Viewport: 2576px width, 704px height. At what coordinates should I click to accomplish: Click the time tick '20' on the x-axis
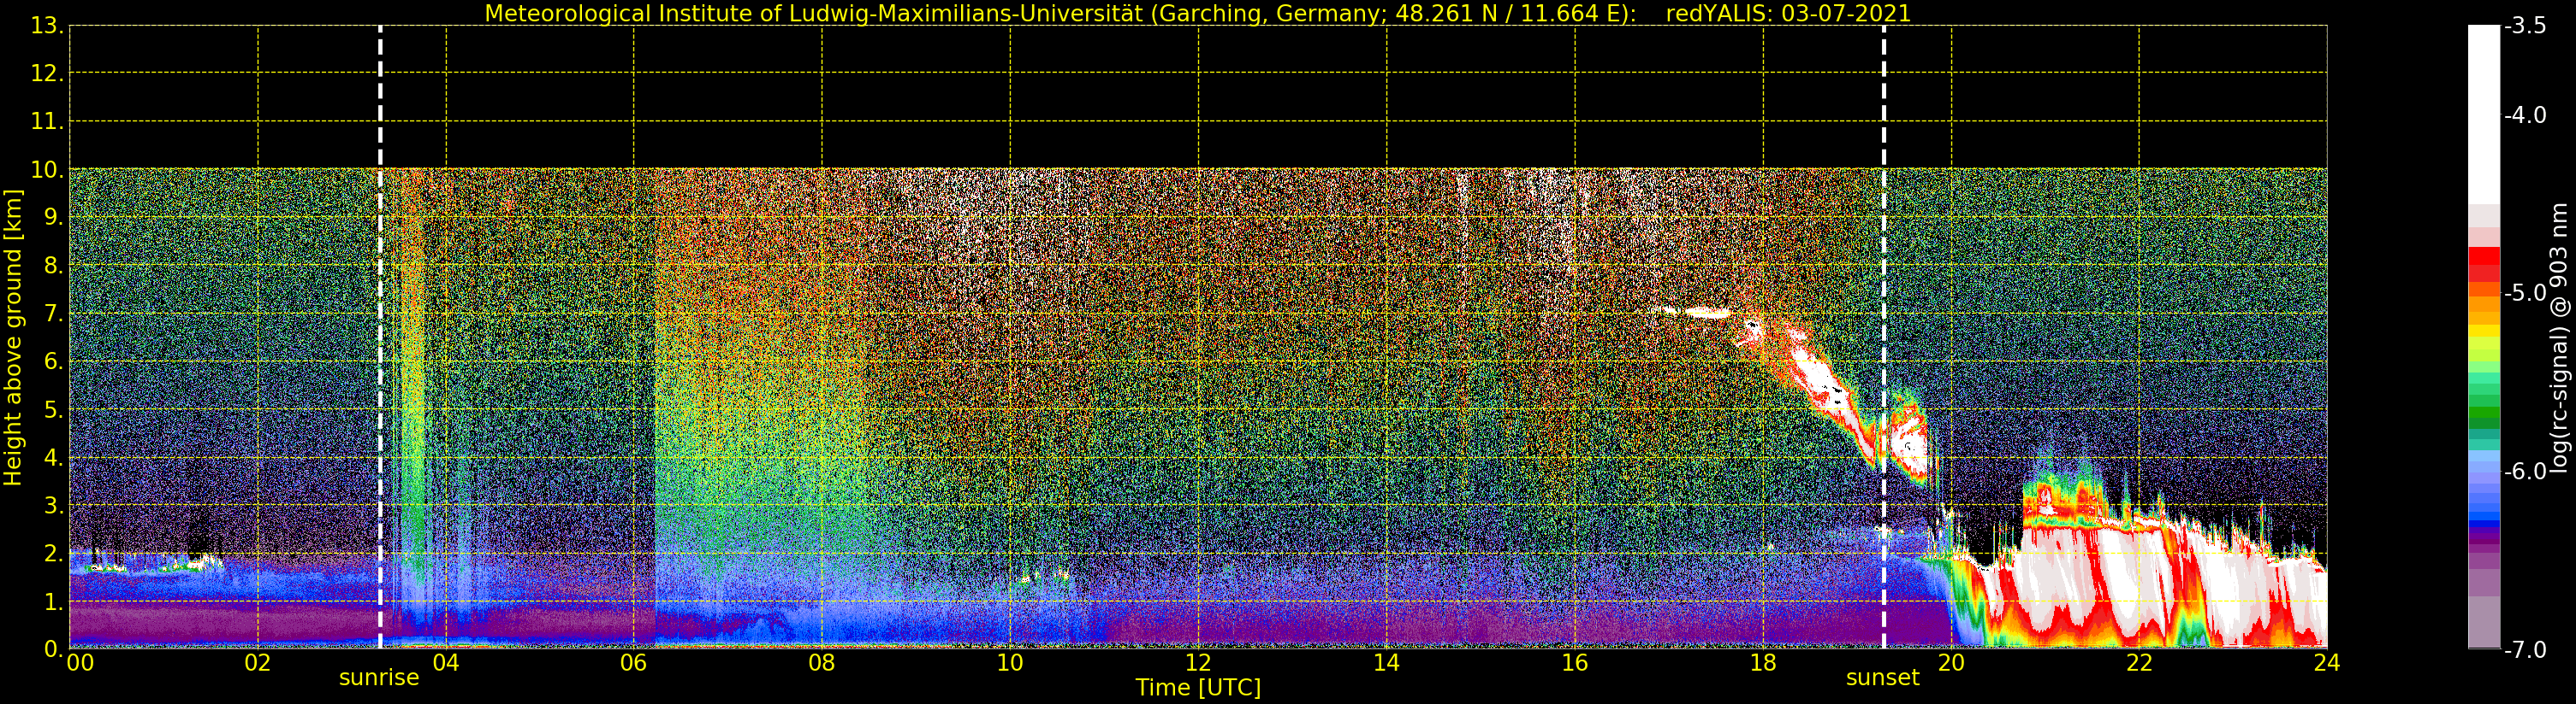tap(1951, 663)
